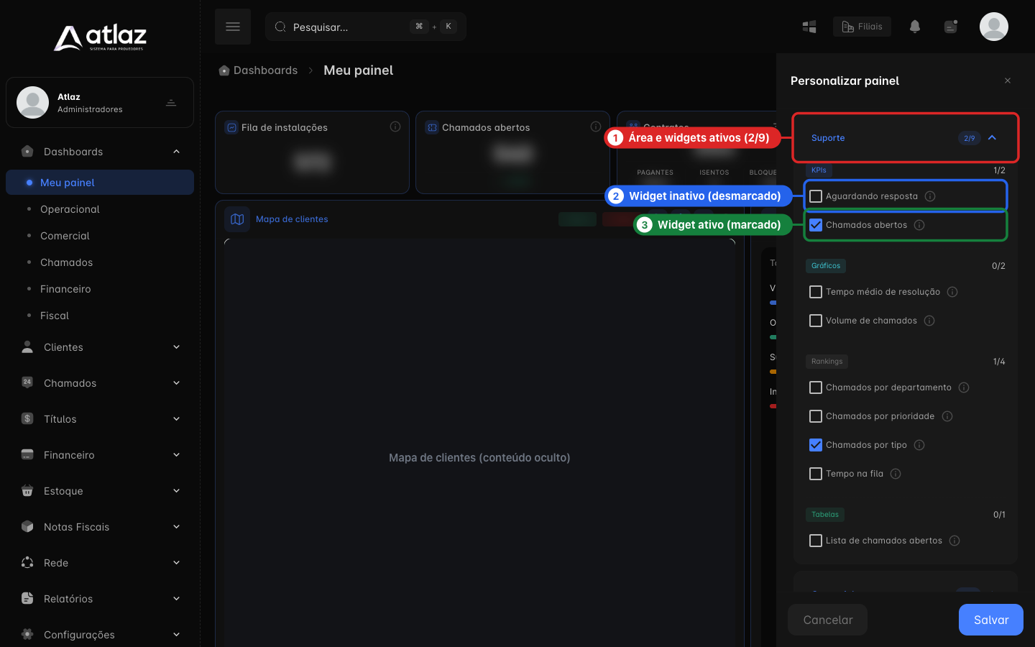This screenshot has width=1035, height=647.
Task: Open info on Fila de instalações card
Action: [395, 127]
